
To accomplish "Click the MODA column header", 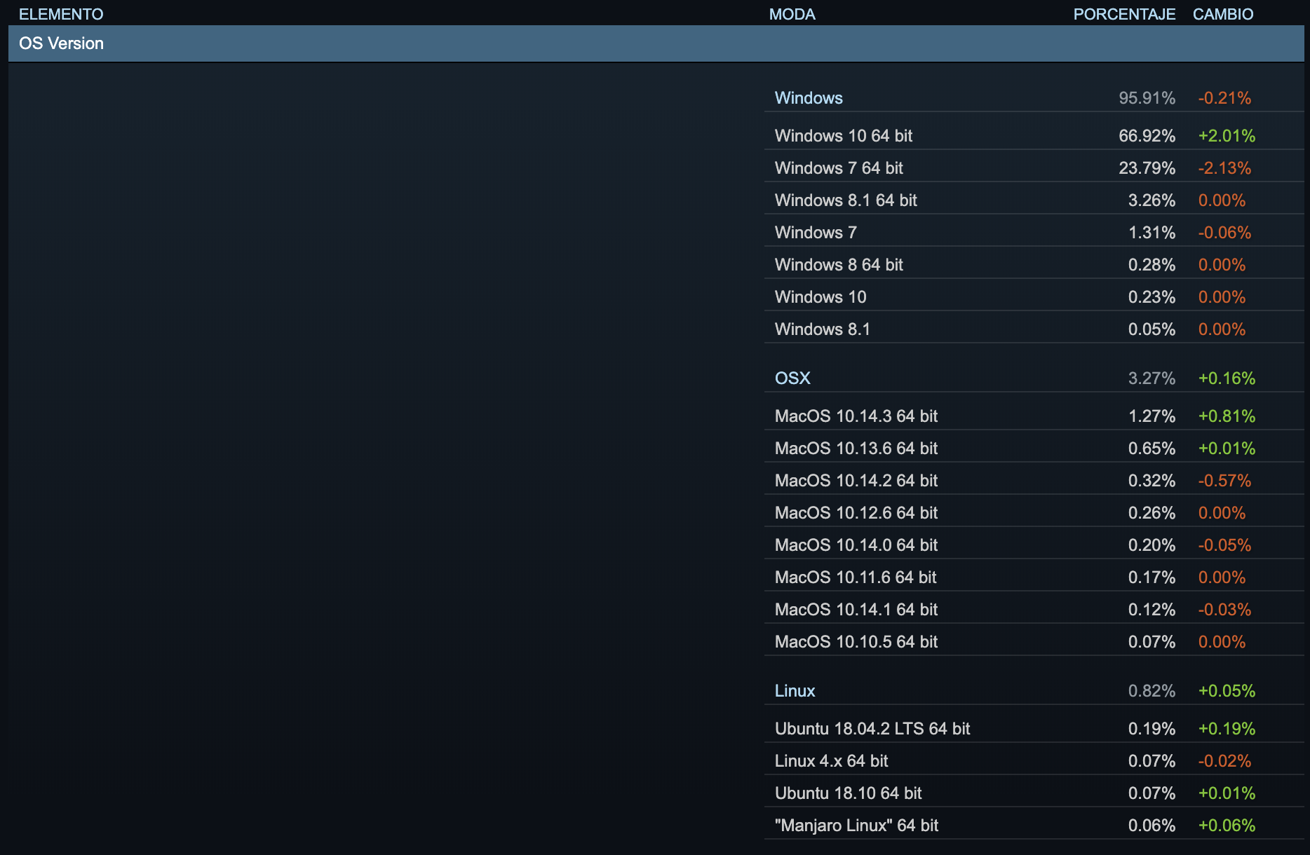I will pyautogui.click(x=792, y=14).
